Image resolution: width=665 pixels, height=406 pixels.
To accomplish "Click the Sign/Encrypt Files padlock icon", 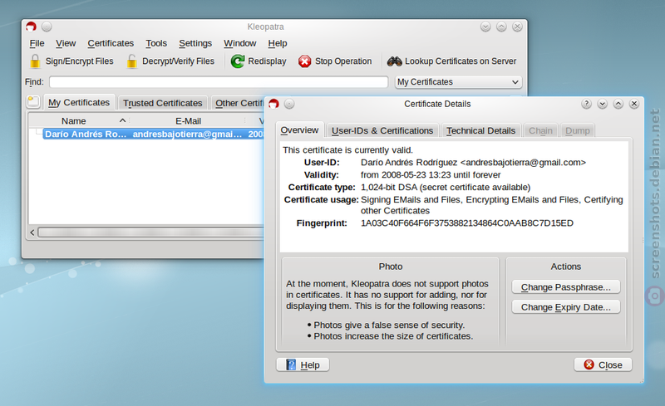I will [x=35, y=61].
